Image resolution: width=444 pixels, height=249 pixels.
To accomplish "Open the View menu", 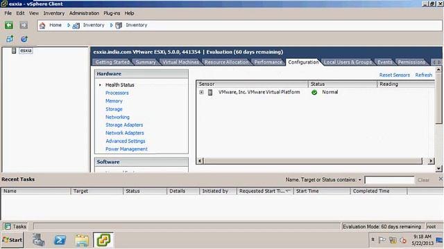I will (34, 13).
